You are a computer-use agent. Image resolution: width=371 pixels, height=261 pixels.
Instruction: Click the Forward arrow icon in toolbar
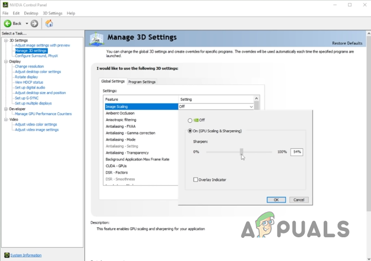[x=34, y=24]
